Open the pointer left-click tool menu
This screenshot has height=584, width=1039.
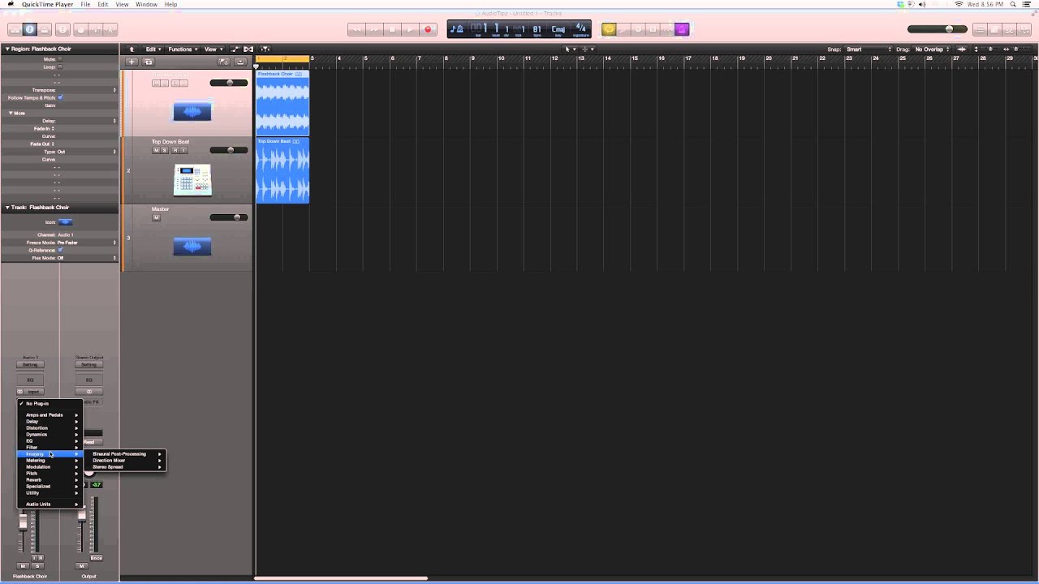tap(569, 49)
